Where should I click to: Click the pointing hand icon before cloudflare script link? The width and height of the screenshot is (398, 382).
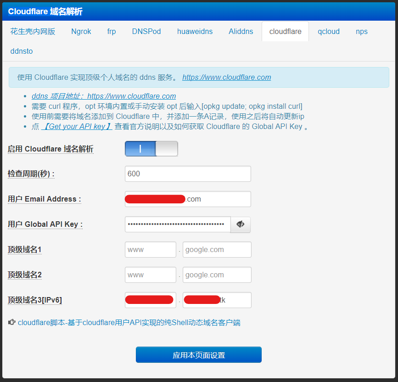pyautogui.click(x=11, y=322)
